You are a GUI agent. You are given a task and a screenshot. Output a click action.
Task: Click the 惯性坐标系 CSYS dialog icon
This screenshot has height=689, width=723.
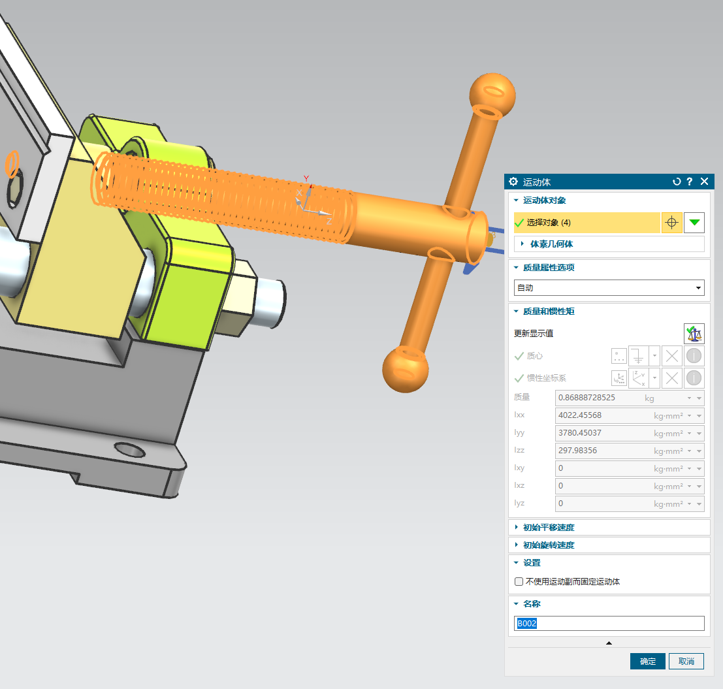click(x=619, y=378)
